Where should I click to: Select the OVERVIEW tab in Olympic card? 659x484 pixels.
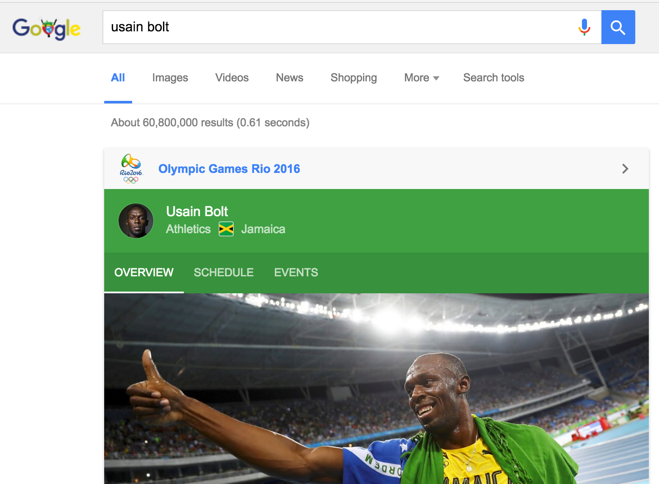click(144, 273)
